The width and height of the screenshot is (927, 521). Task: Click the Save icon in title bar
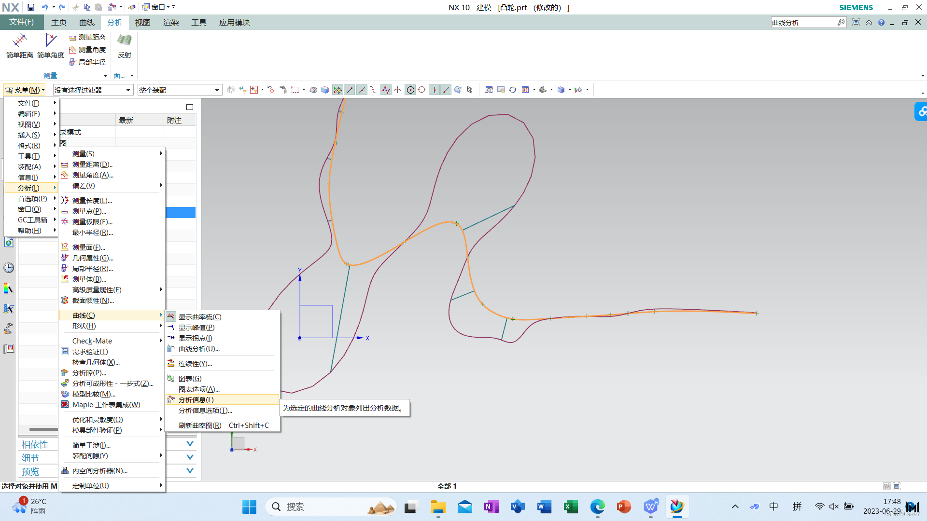click(x=30, y=7)
